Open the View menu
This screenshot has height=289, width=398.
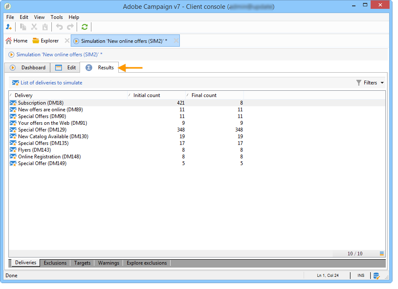click(x=39, y=17)
